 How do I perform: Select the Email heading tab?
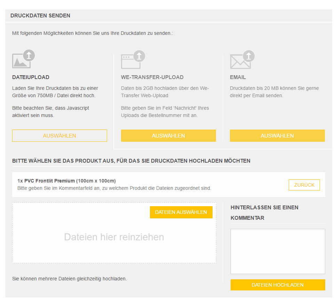point(238,77)
